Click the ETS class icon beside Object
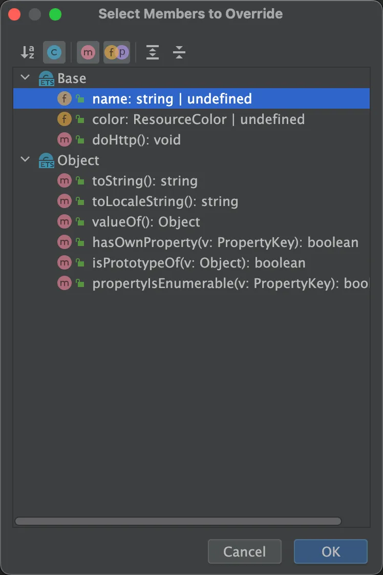The image size is (383, 575). (x=46, y=160)
